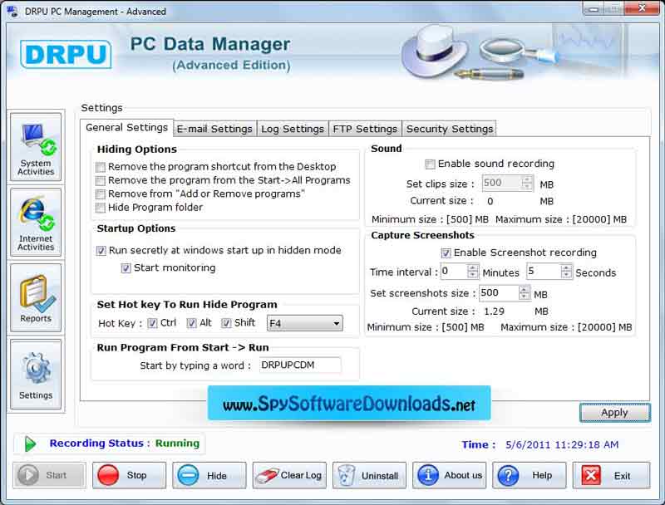Toggle Start monitoring checkbox
This screenshot has width=665, height=505.
[126, 268]
